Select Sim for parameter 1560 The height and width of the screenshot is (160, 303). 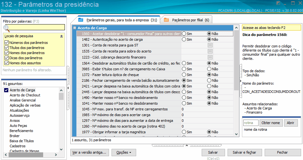click(x=184, y=34)
